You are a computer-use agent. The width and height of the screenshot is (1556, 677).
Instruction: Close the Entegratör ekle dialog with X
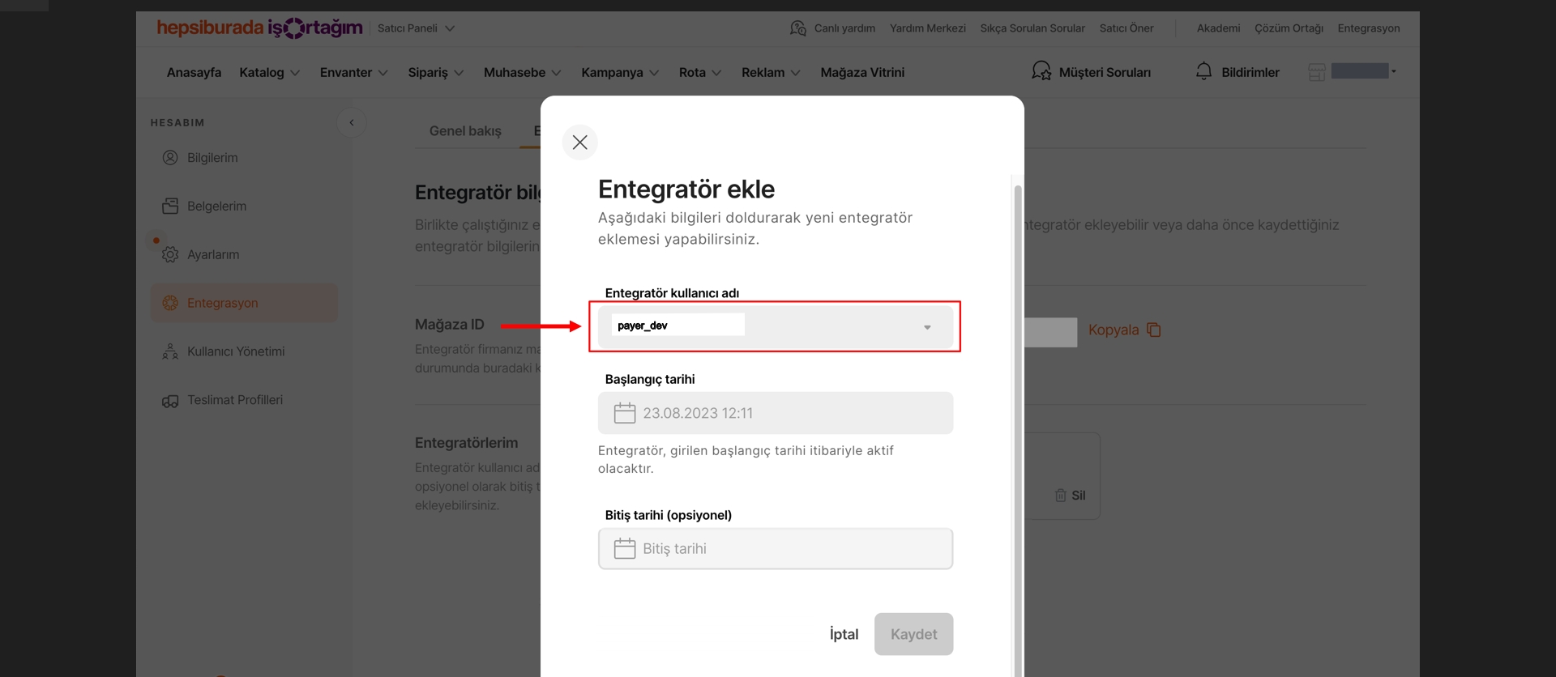tap(579, 143)
